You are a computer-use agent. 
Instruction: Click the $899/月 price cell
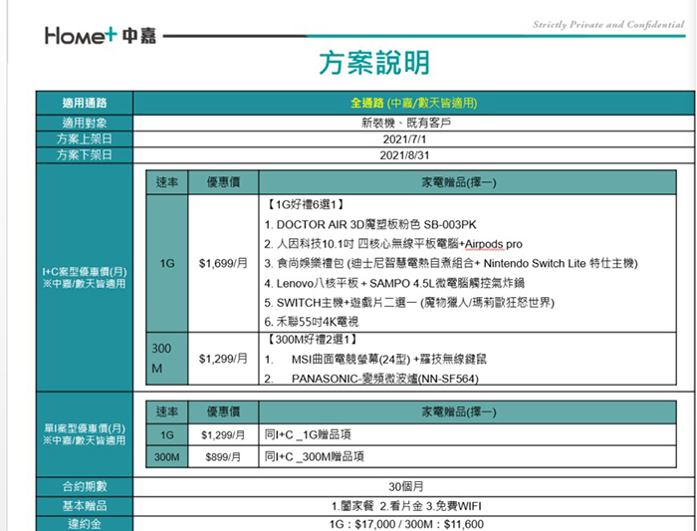pyautogui.click(x=223, y=456)
